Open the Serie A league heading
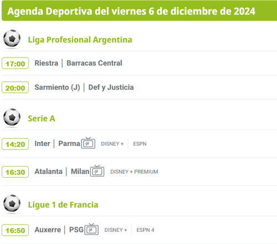 tap(42, 118)
